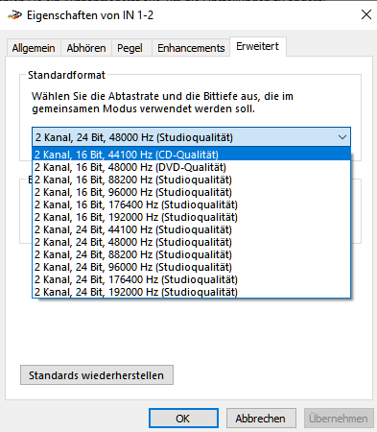The image size is (377, 432).
Task: Open the Abhören tab
Action: pyautogui.click(x=86, y=48)
